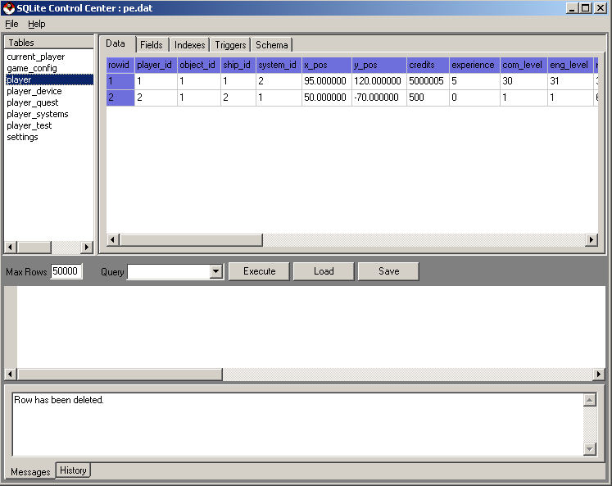Show the Schema tab
612x486 pixels.
pyautogui.click(x=271, y=44)
